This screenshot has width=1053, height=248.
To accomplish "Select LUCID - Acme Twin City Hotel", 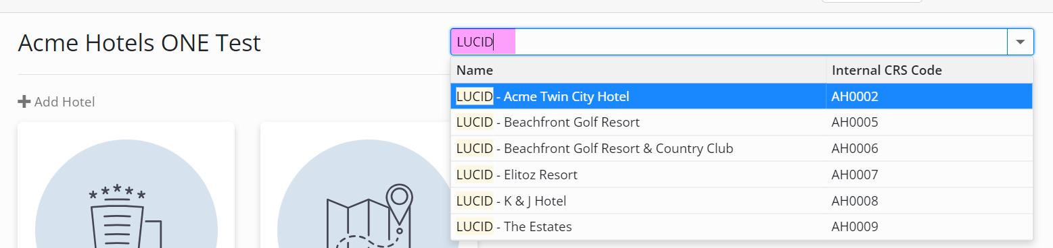I will point(741,96).
